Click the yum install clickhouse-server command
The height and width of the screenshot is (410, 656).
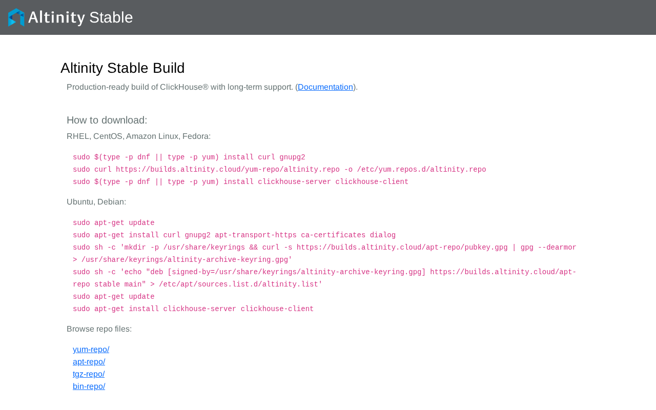[x=241, y=182]
